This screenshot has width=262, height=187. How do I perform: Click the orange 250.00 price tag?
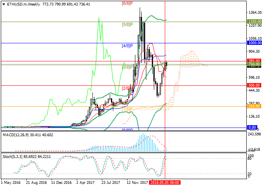tap(253, 106)
